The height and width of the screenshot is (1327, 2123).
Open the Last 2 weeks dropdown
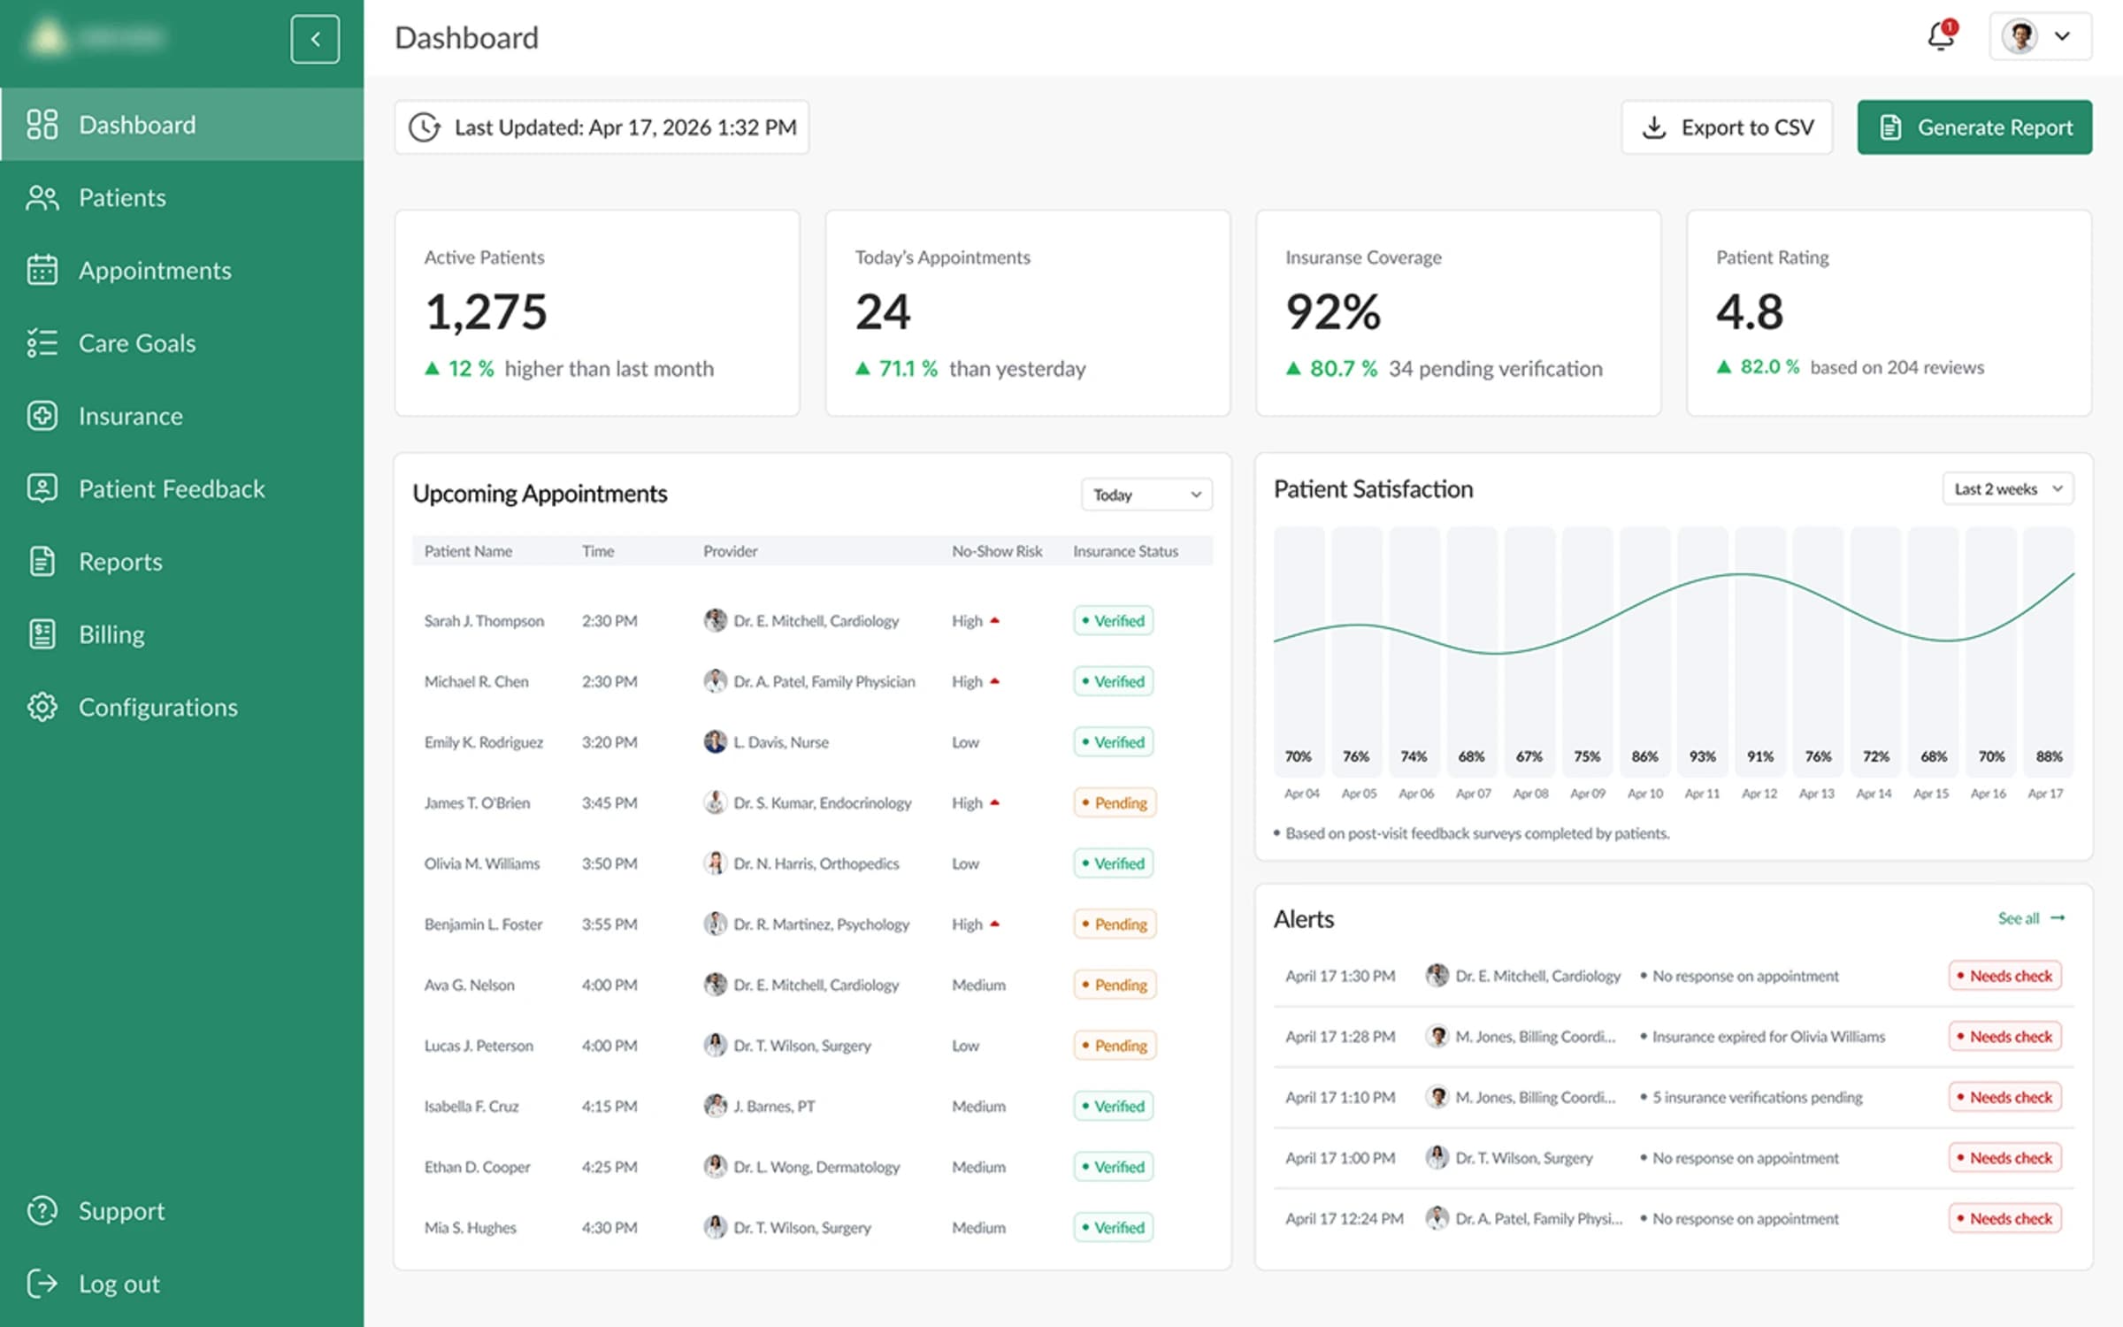pyautogui.click(x=2008, y=489)
